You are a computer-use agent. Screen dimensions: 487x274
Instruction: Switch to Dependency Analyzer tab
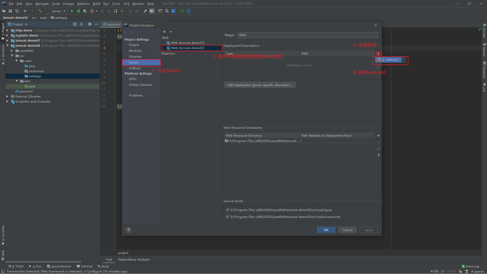[134, 260]
